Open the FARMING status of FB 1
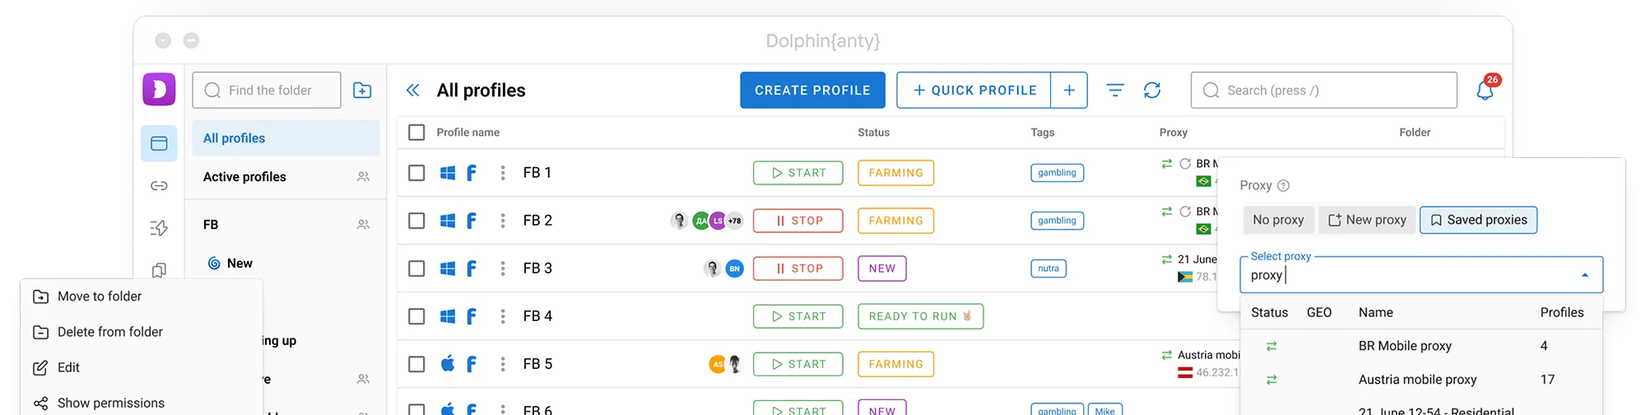The width and height of the screenshot is (1646, 415). [895, 173]
